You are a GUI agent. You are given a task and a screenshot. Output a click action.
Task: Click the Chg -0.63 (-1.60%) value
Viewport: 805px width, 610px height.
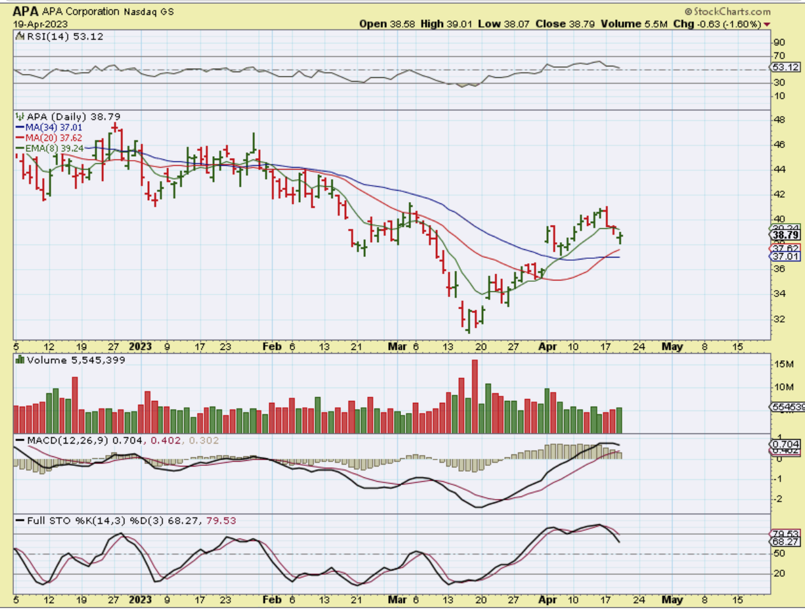[x=717, y=24]
